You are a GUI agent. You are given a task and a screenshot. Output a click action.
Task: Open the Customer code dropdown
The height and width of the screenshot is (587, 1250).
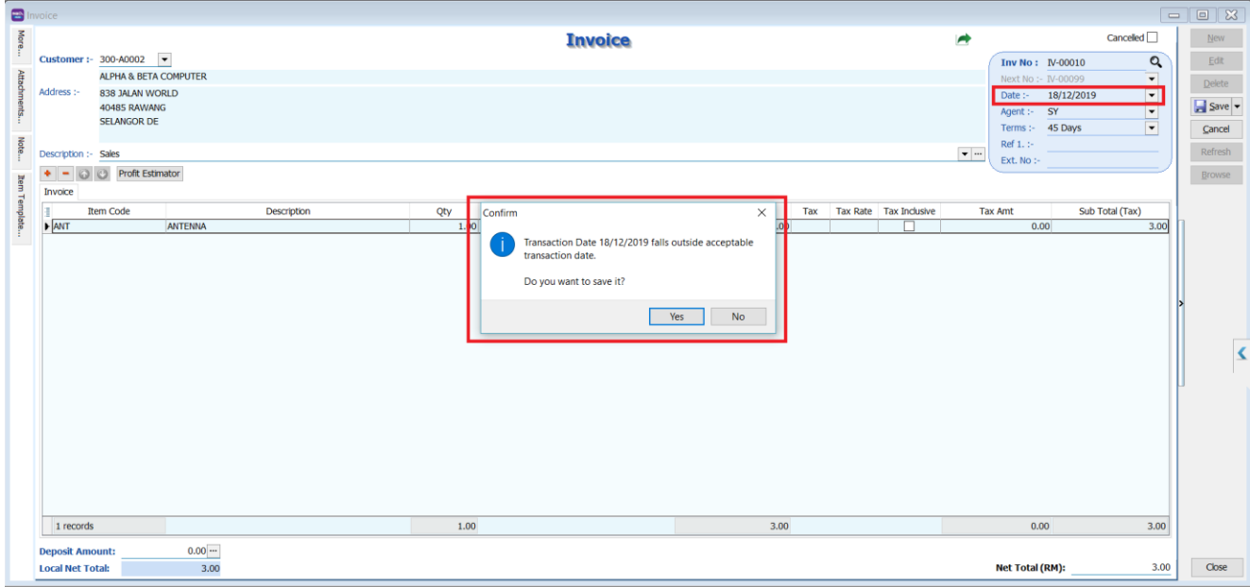163,59
